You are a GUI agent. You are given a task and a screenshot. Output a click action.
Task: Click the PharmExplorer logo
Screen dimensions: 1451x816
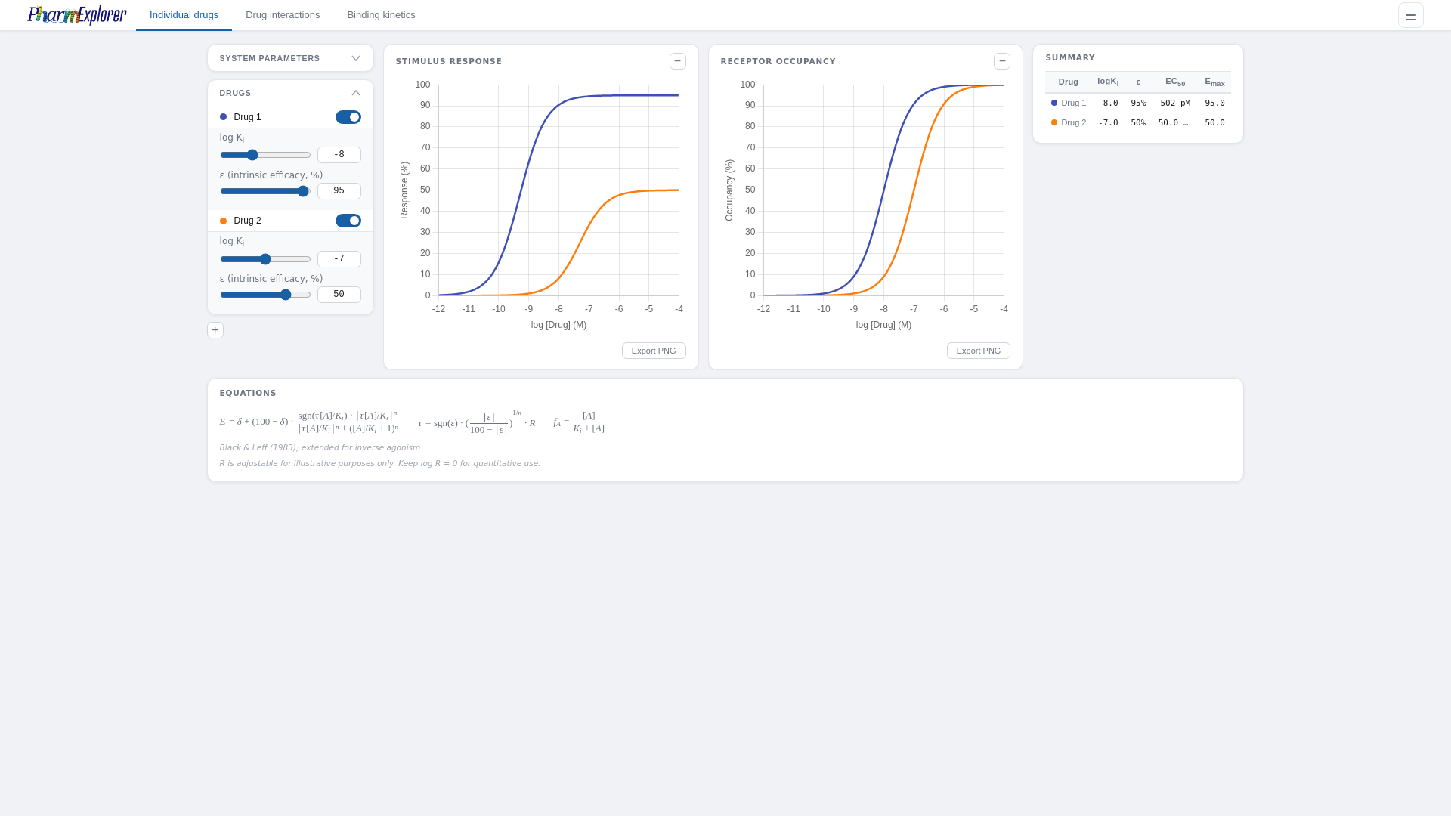pos(77,15)
